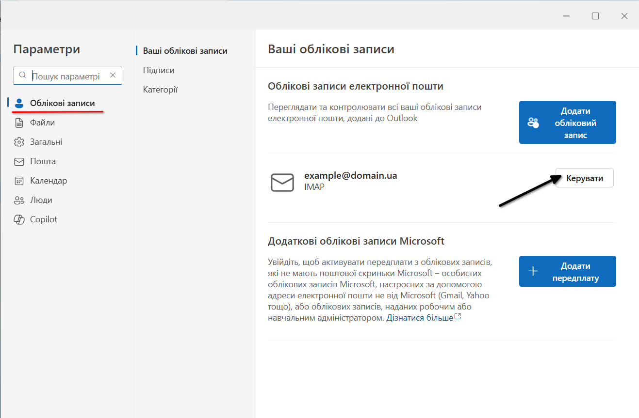
Task: Click the Files document icon
Action: point(19,123)
